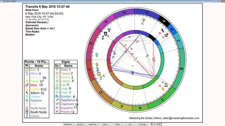
Task: Select Uranus symbol in the Points table
Action: point(27,97)
